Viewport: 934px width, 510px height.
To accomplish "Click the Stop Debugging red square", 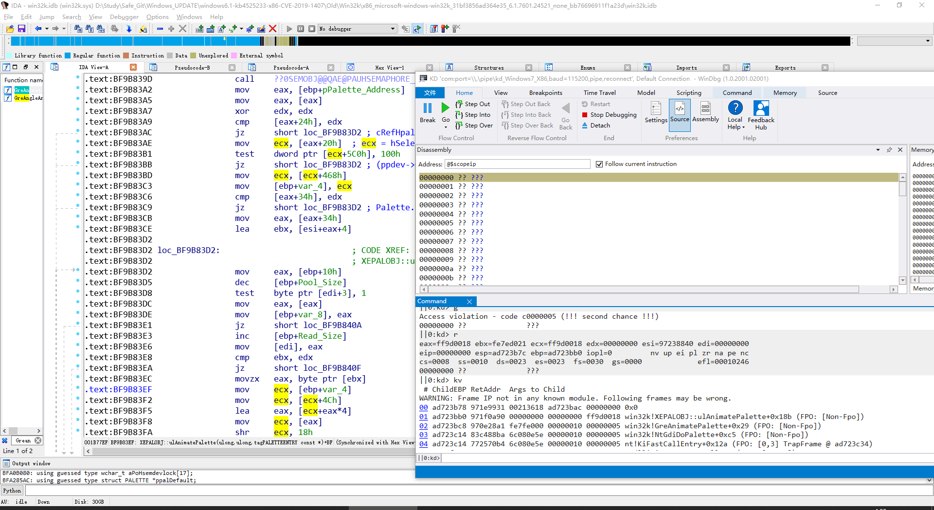I will (585, 115).
